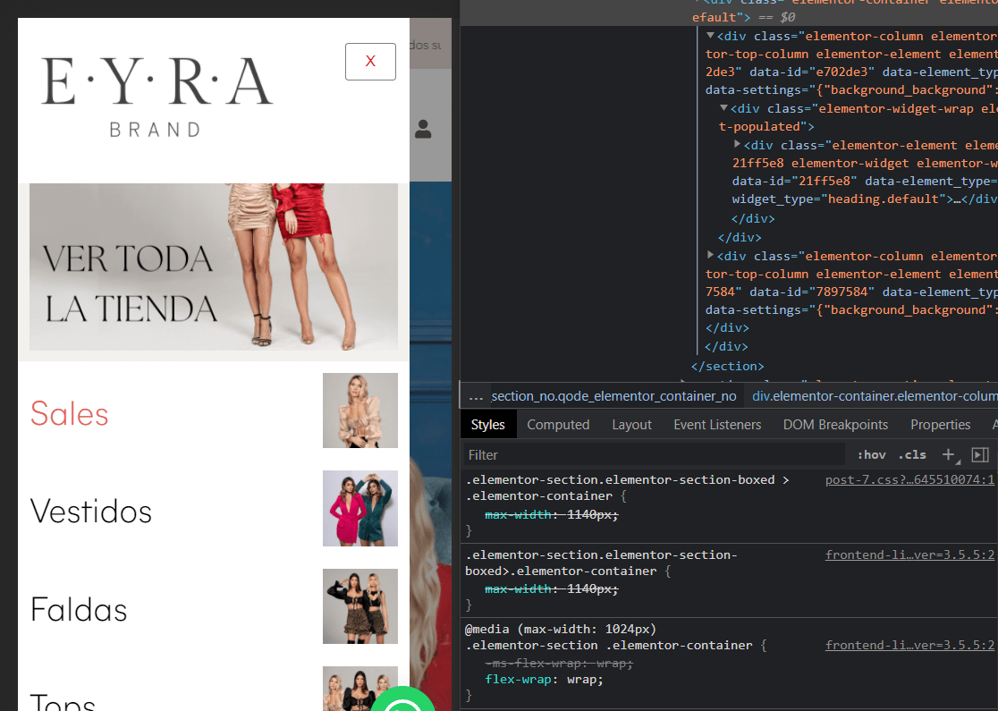Open the Ver Toda La Tienda banner
This screenshot has width=998, height=711.
pyautogui.click(x=214, y=267)
